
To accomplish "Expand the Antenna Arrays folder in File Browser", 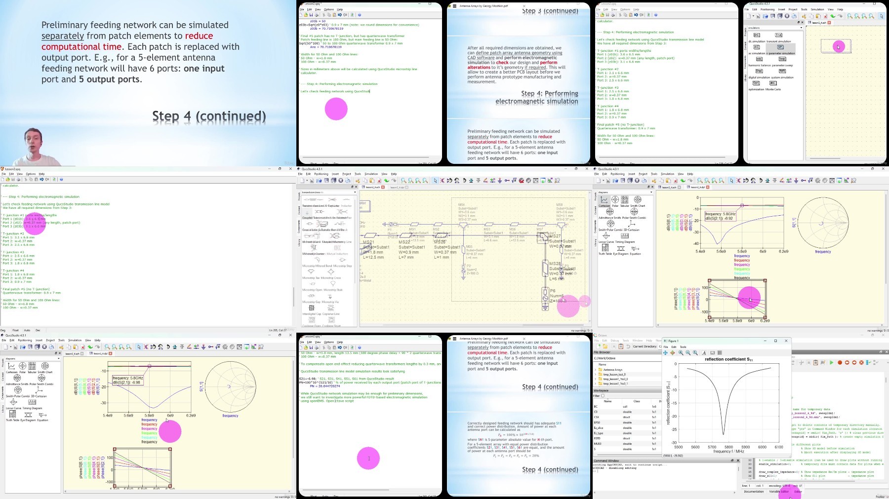I will [x=595, y=370].
